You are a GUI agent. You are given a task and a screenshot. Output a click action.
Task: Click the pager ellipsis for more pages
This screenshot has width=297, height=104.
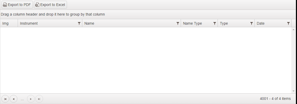pyautogui.click(x=22, y=99)
